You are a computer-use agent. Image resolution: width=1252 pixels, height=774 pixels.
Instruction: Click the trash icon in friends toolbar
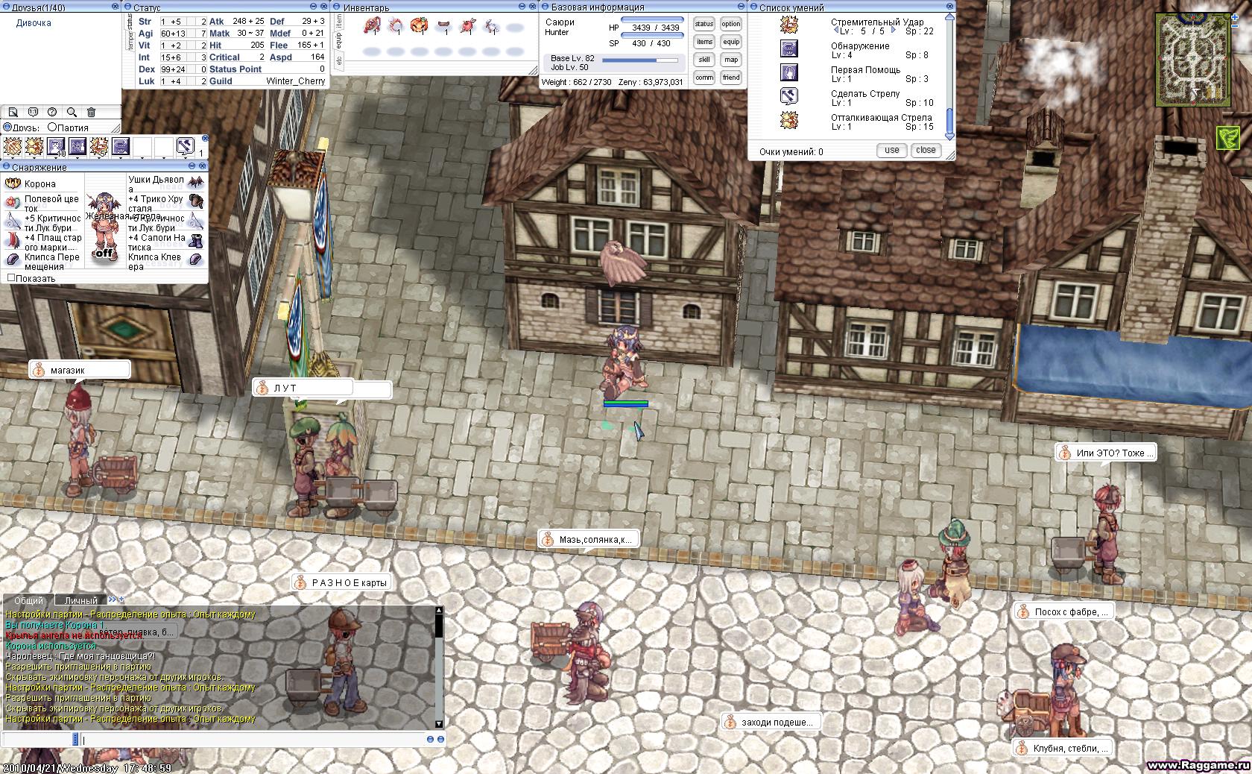point(92,112)
